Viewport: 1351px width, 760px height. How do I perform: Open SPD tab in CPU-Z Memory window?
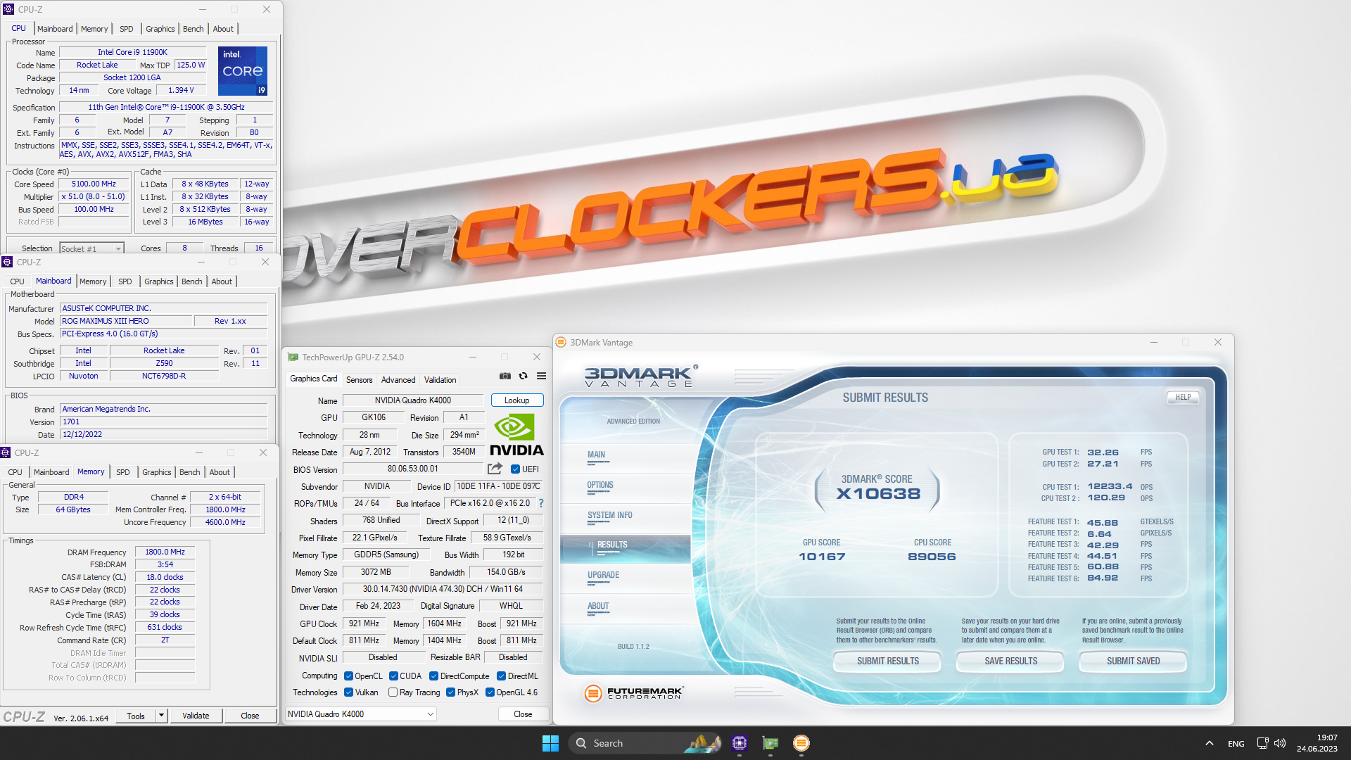pyautogui.click(x=123, y=472)
